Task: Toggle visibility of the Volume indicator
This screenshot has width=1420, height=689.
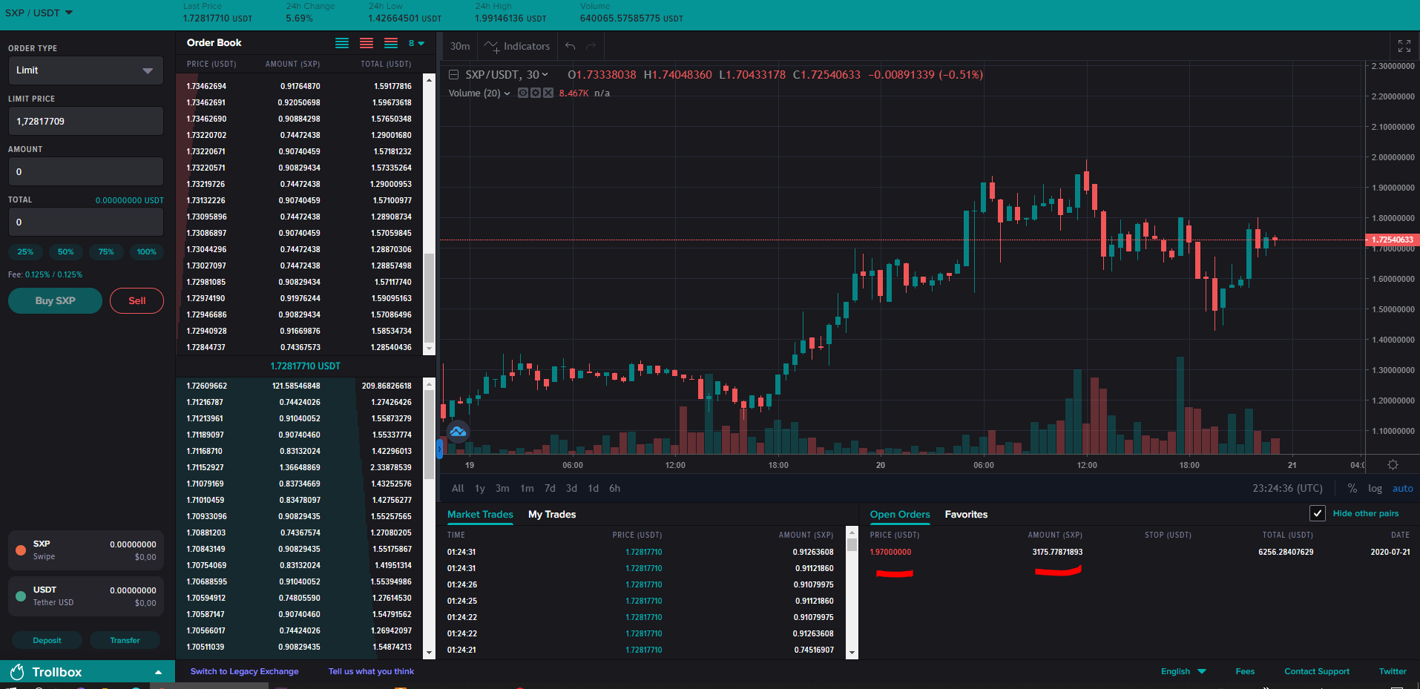Action: [x=523, y=93]
